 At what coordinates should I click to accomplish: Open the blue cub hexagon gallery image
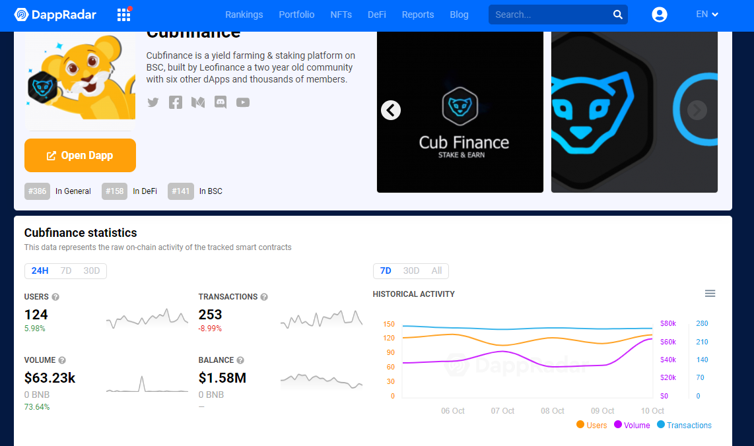pos(634,112)
